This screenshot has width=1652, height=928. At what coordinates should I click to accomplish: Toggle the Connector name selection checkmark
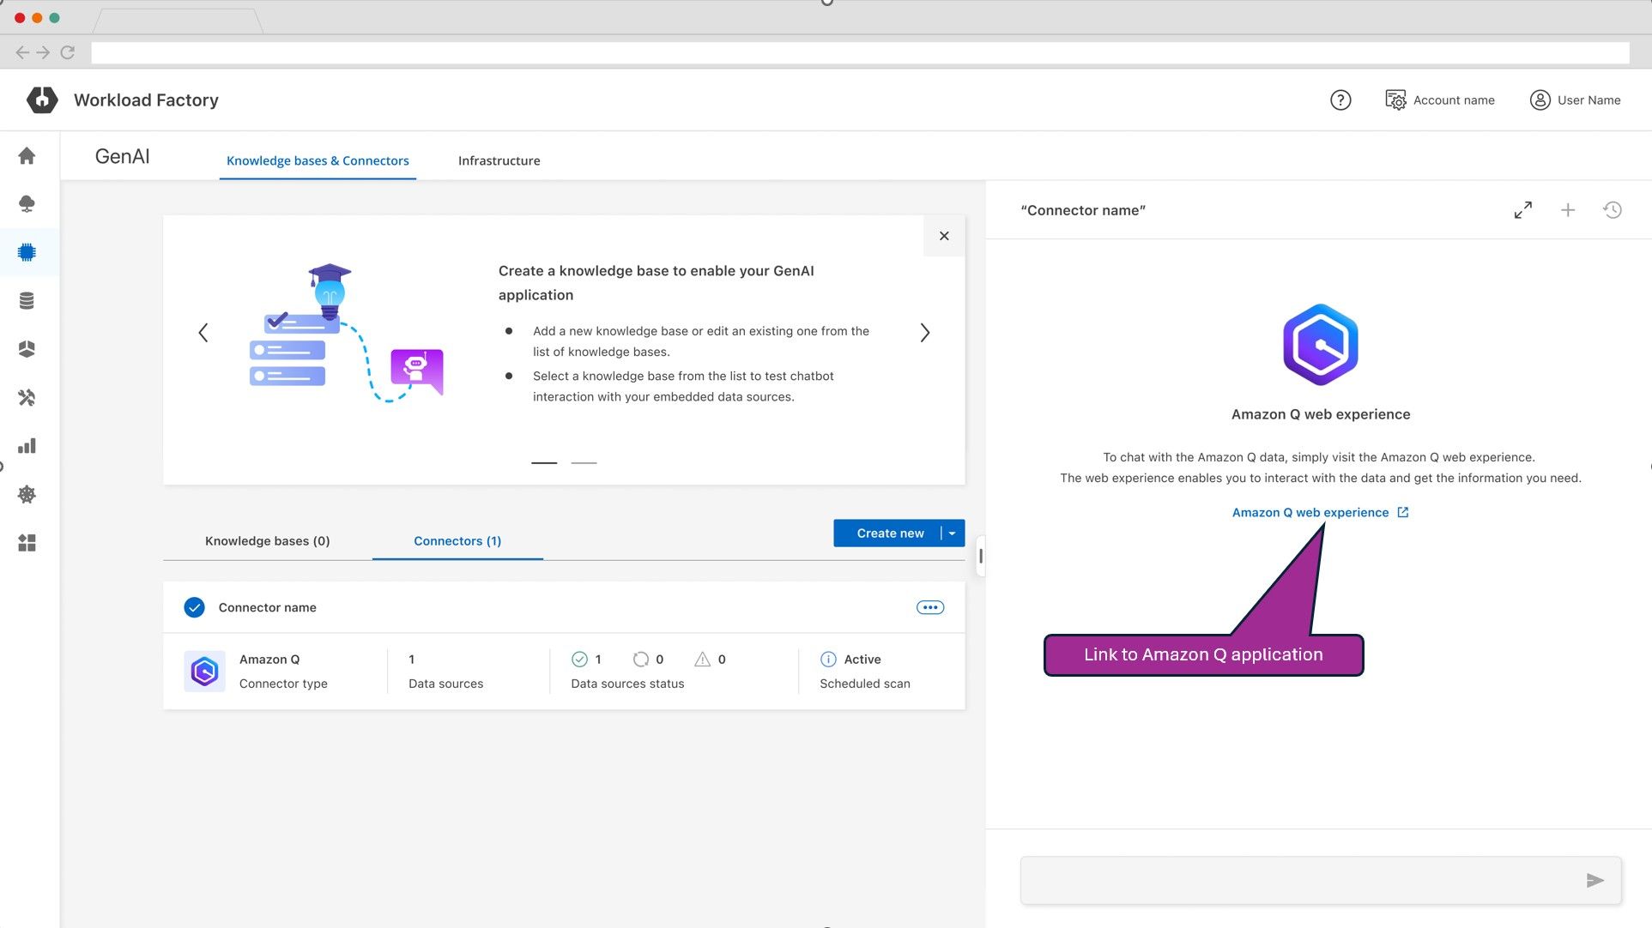(x=195, y=608)
